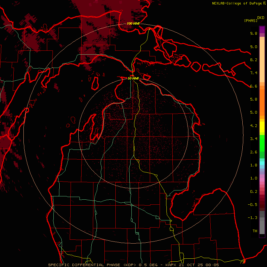The height and width of the screenshot is (267, 267).
Task: Click the 9.8 scale value
Action: click(254, 33)
